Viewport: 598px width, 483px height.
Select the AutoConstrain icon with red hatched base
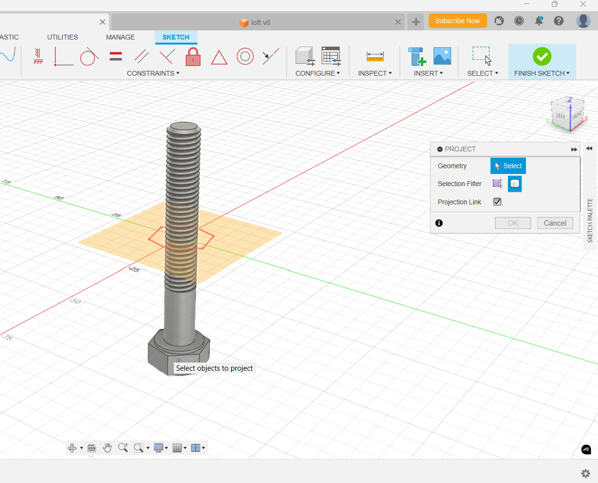[38, 56]
